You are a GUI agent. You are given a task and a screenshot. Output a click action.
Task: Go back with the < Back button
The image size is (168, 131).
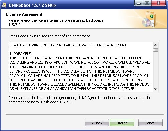pos(97,123)
